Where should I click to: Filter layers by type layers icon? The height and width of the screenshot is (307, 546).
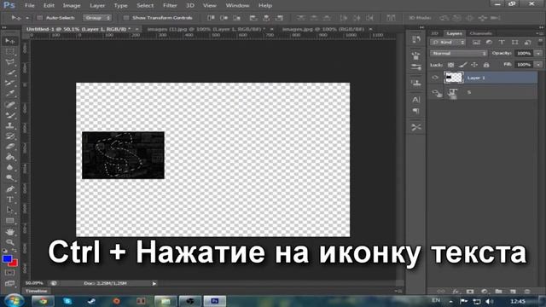[x=502, y=43]
